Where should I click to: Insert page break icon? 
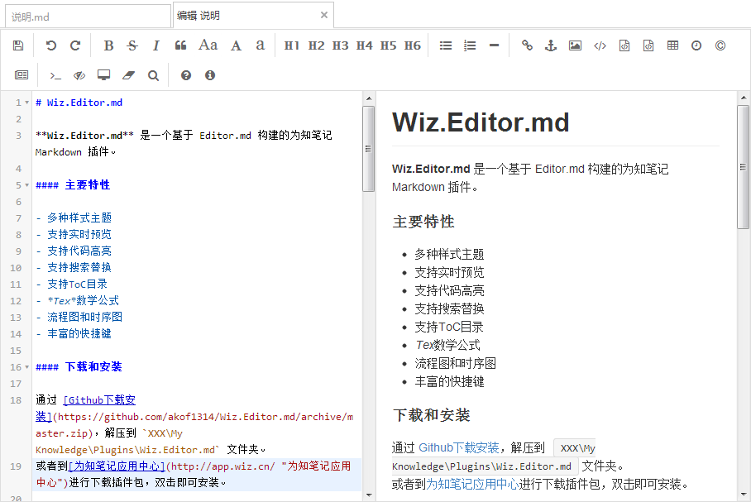click(21, 75)
